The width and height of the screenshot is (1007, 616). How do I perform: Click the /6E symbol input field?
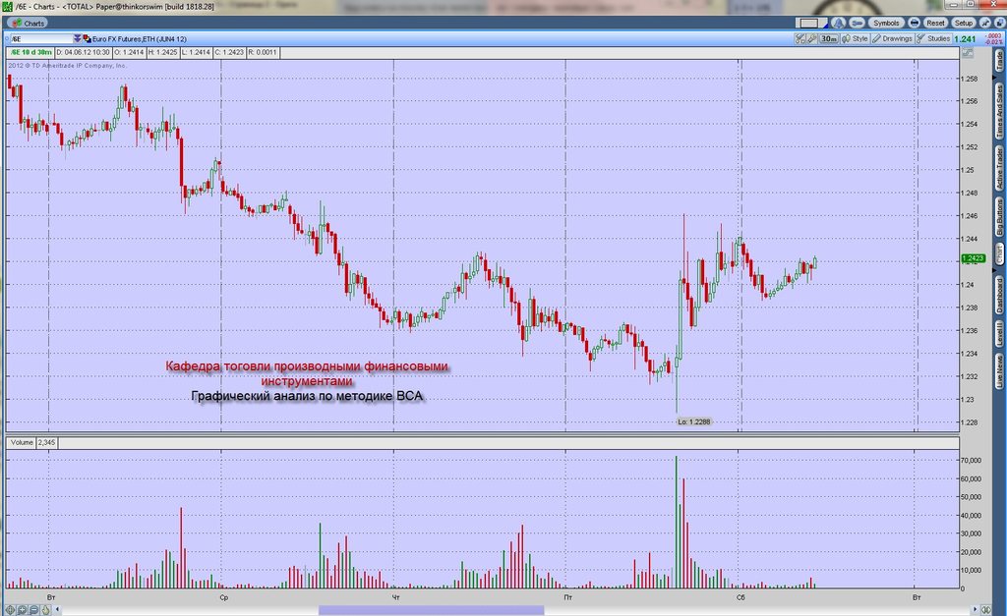[41, 38]
